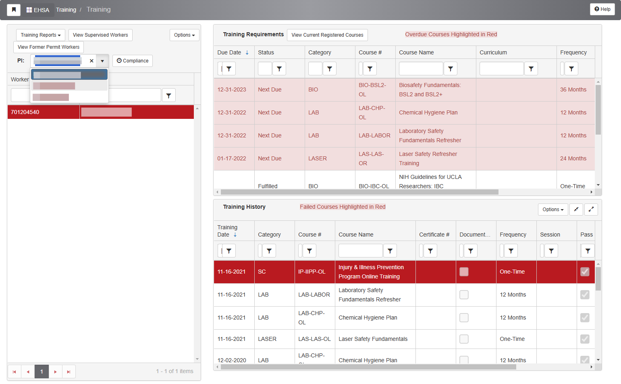This screenshot has height=384, width=621.
Task: Click View Current Registered Courses button
Action: coord(327,35)
